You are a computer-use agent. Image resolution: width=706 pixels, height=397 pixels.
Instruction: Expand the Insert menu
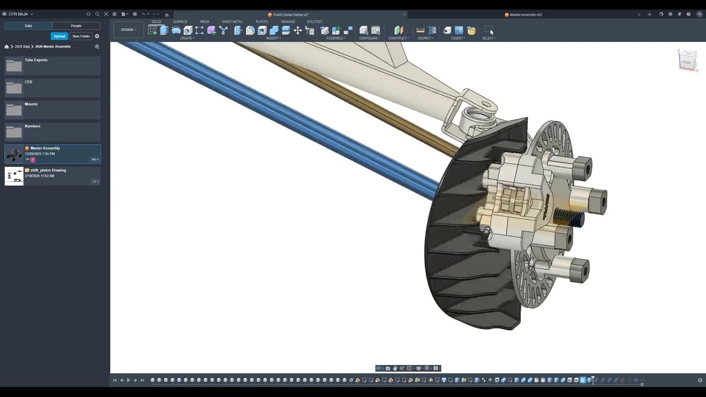coord(458,38)
